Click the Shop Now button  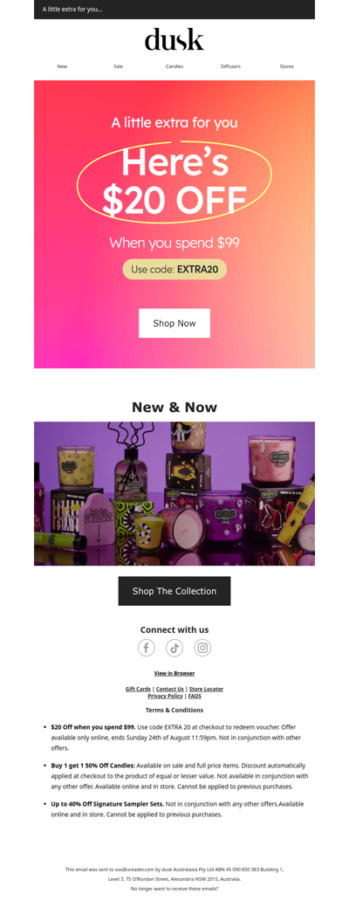click(x=174, y=323)
